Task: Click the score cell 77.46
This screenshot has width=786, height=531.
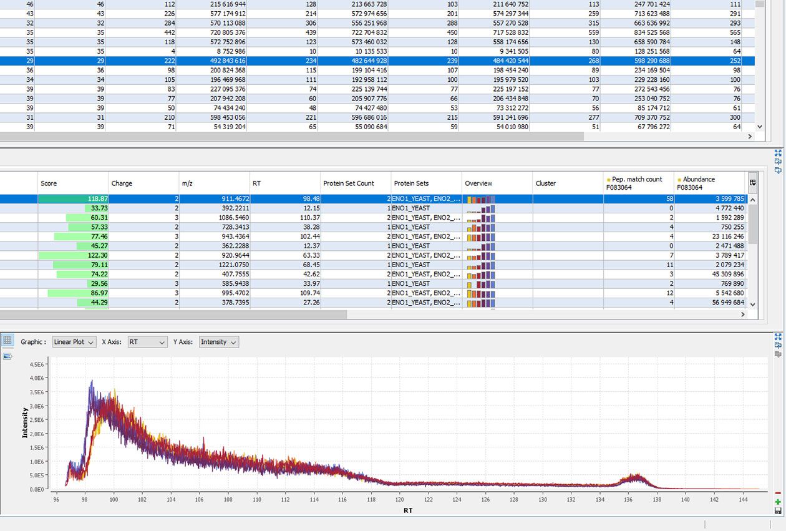Action: pos(73,236)
